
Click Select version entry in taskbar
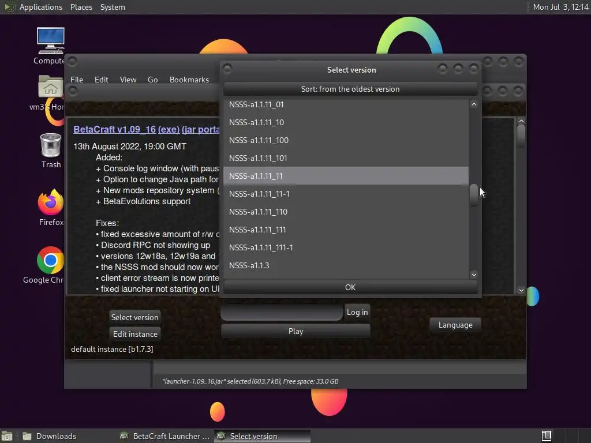pyautogui.click(x=263, y=436)
